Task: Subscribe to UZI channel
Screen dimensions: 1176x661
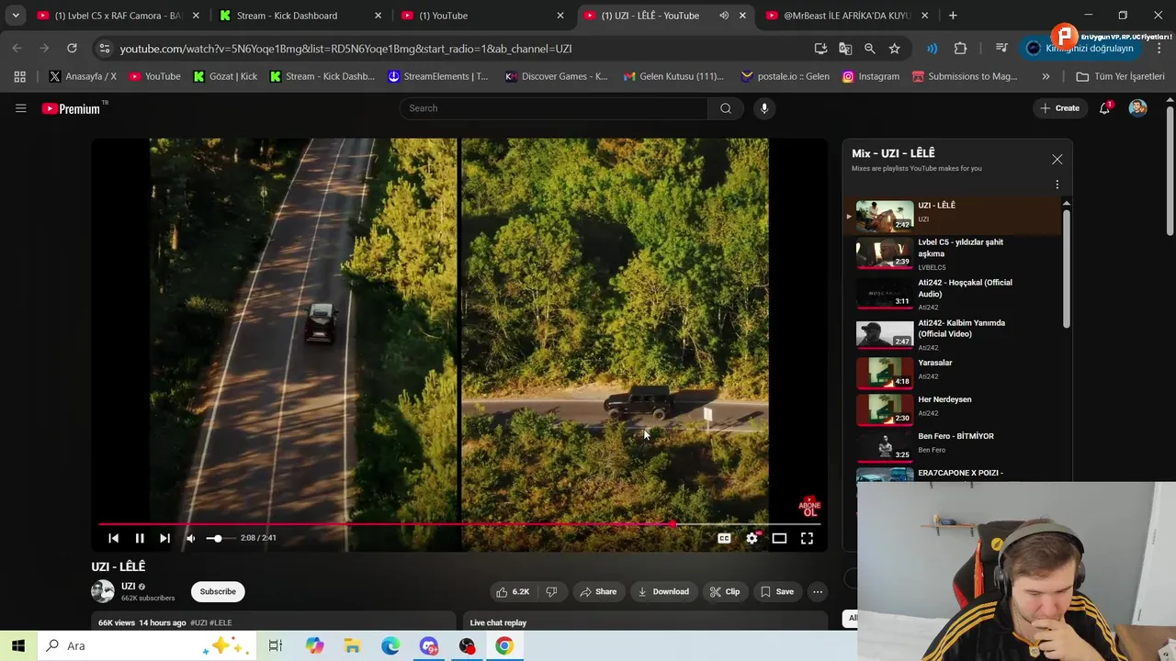Action: 218,591
